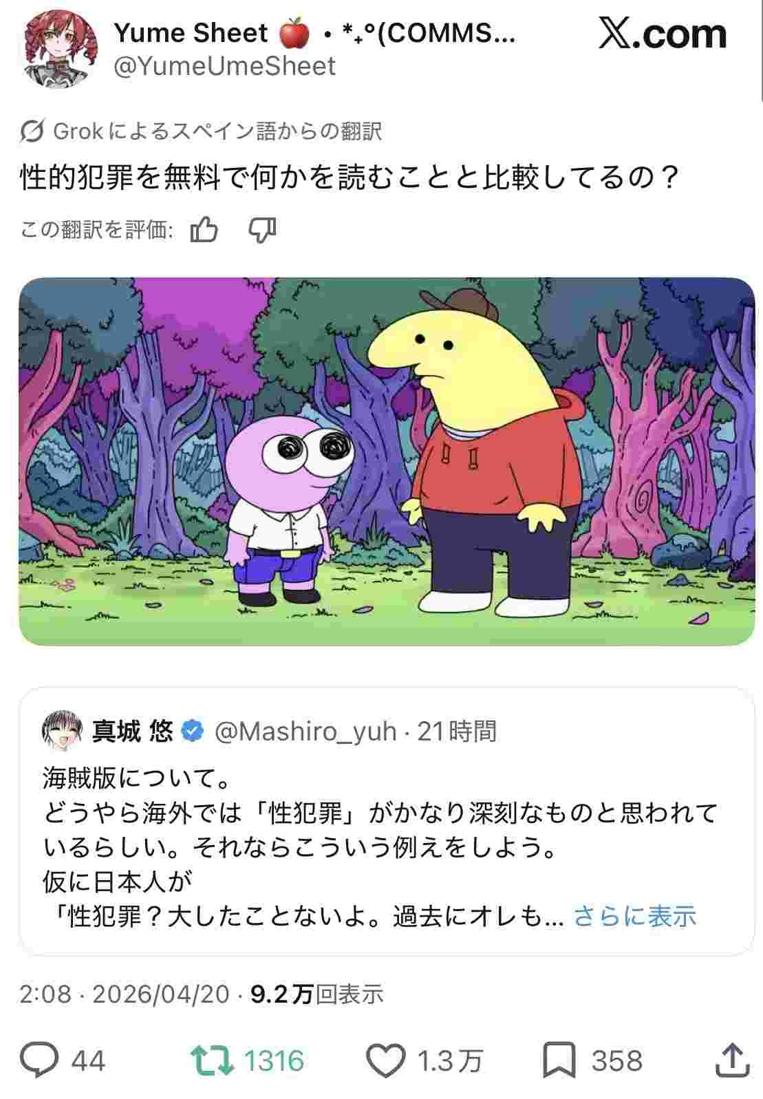
Task: Open the 真城 悠 quoted avatar
Action: tap(63, 730)
